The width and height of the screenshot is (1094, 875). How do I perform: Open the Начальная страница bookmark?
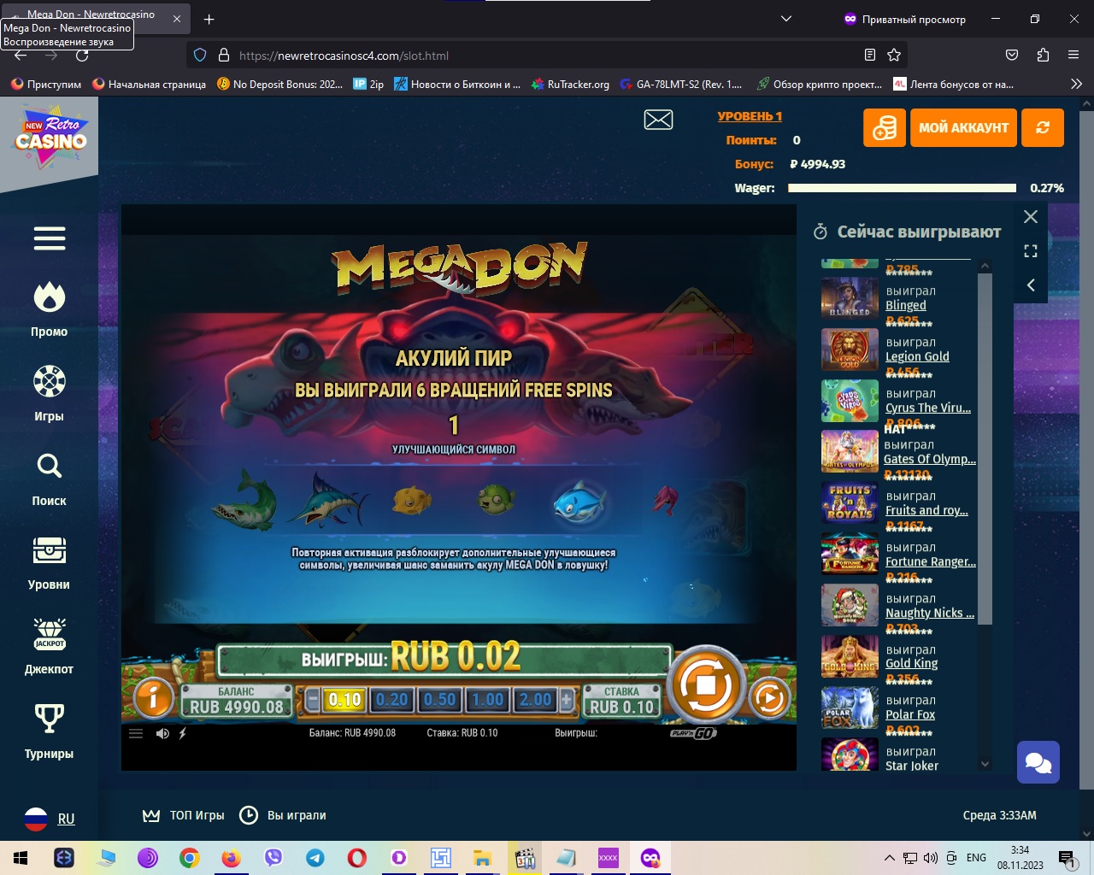149,84
